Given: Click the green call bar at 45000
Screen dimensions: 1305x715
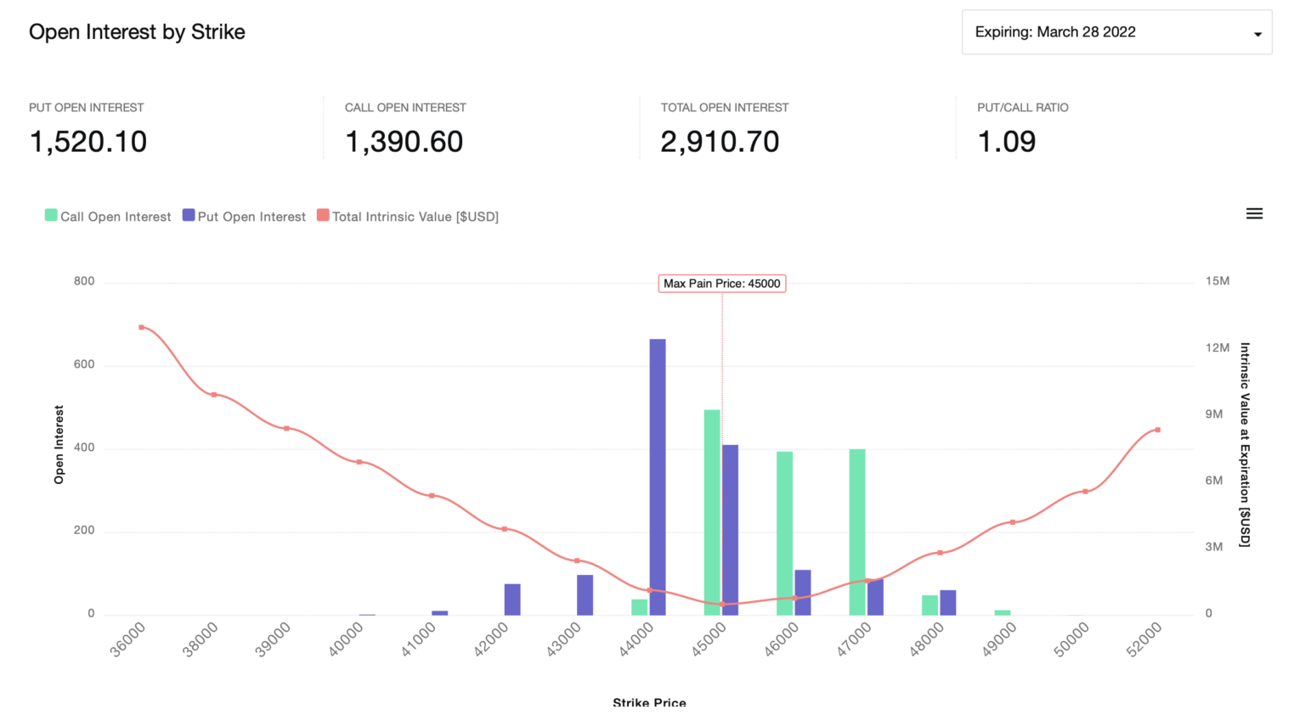Looking at the screenshot, I should point(712,513).
